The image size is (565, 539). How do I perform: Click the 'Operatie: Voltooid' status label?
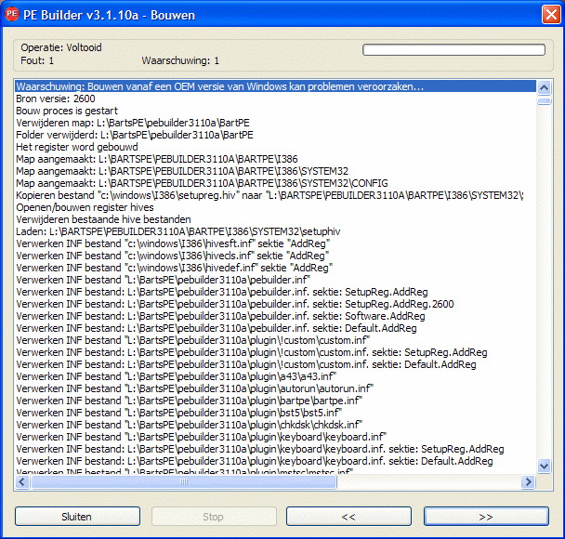click(61, 47)
